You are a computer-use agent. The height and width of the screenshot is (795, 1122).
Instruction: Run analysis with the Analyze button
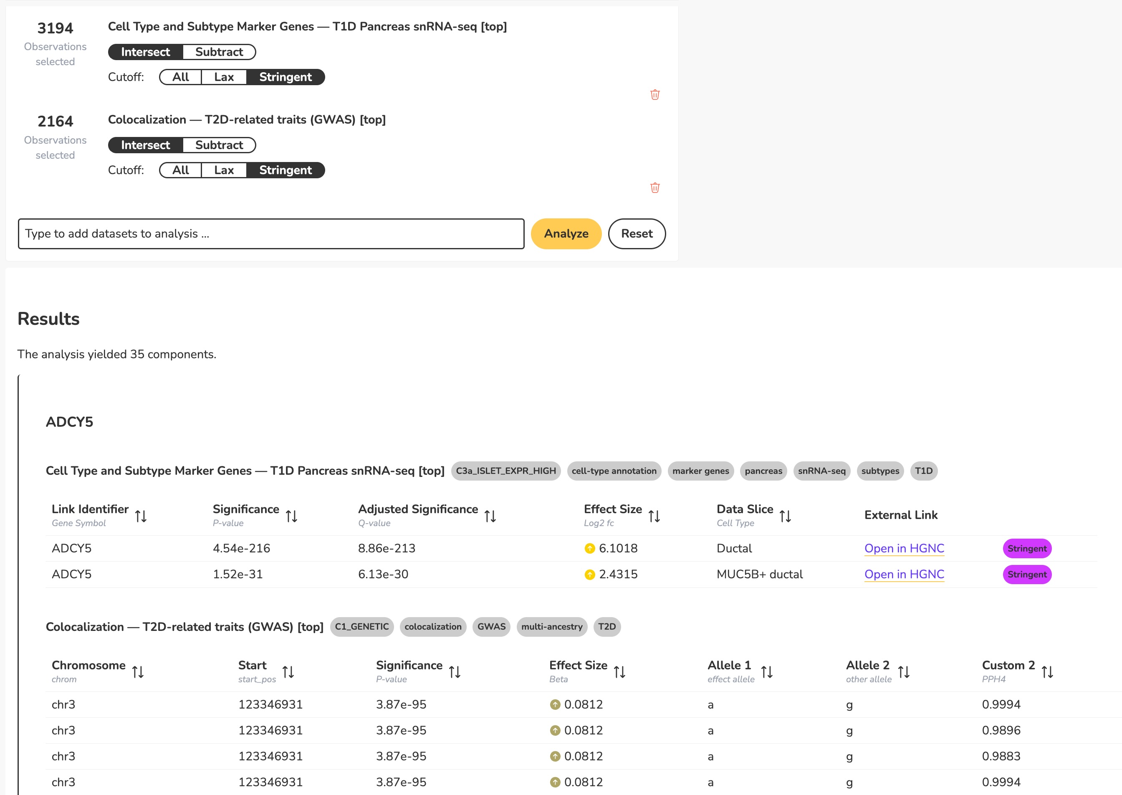click(566, 233)
